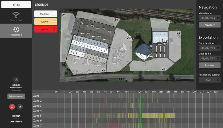
Task: Click the info icon beside Inactive
Action: 54,14
